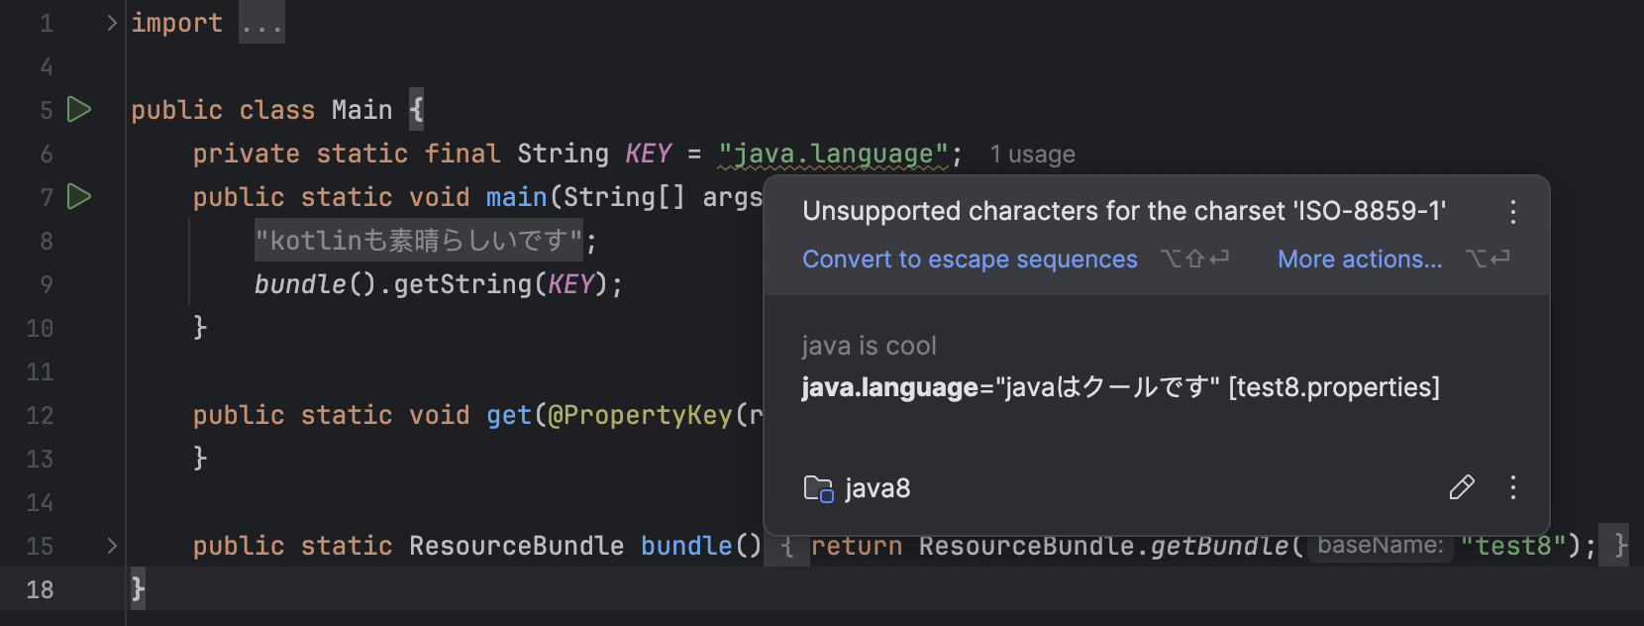Run the main method gutter icon

[79, 196]
